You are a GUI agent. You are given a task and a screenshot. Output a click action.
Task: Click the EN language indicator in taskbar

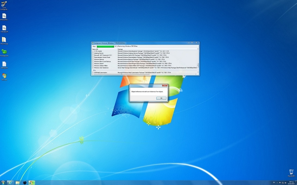(274, 183)
